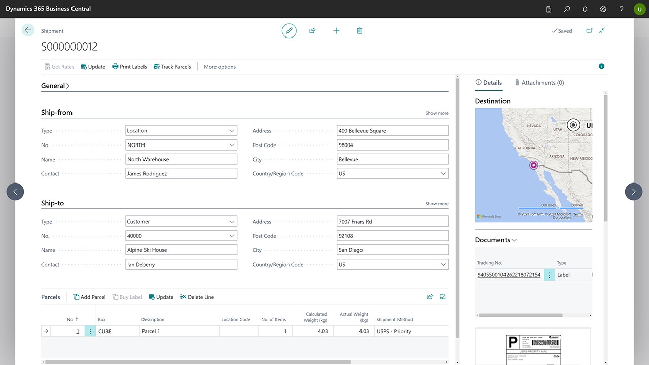Click the Parcel 1 description cell

(x=179, y=331)
